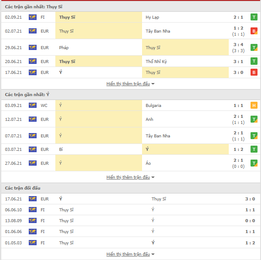Click world flag icon for 29.06.21 Pháp match
Viewport: 261px width, 260px height.
click(32, 47)
